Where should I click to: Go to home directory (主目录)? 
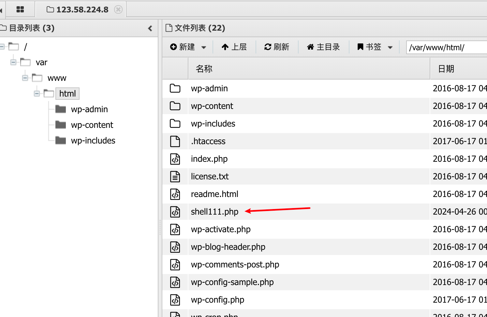tap(323, 47)
